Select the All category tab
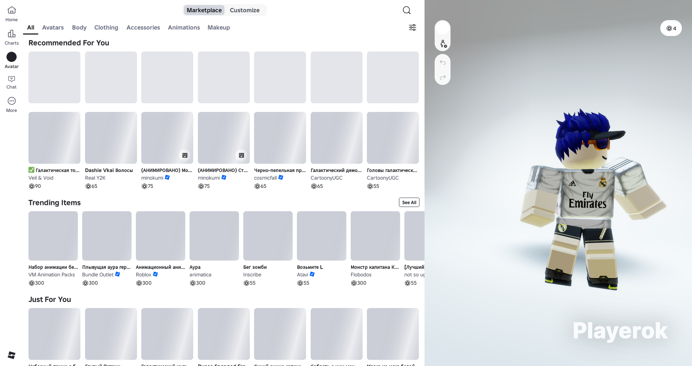The width and height of the screenshot is (692, 366). point(31,27)
